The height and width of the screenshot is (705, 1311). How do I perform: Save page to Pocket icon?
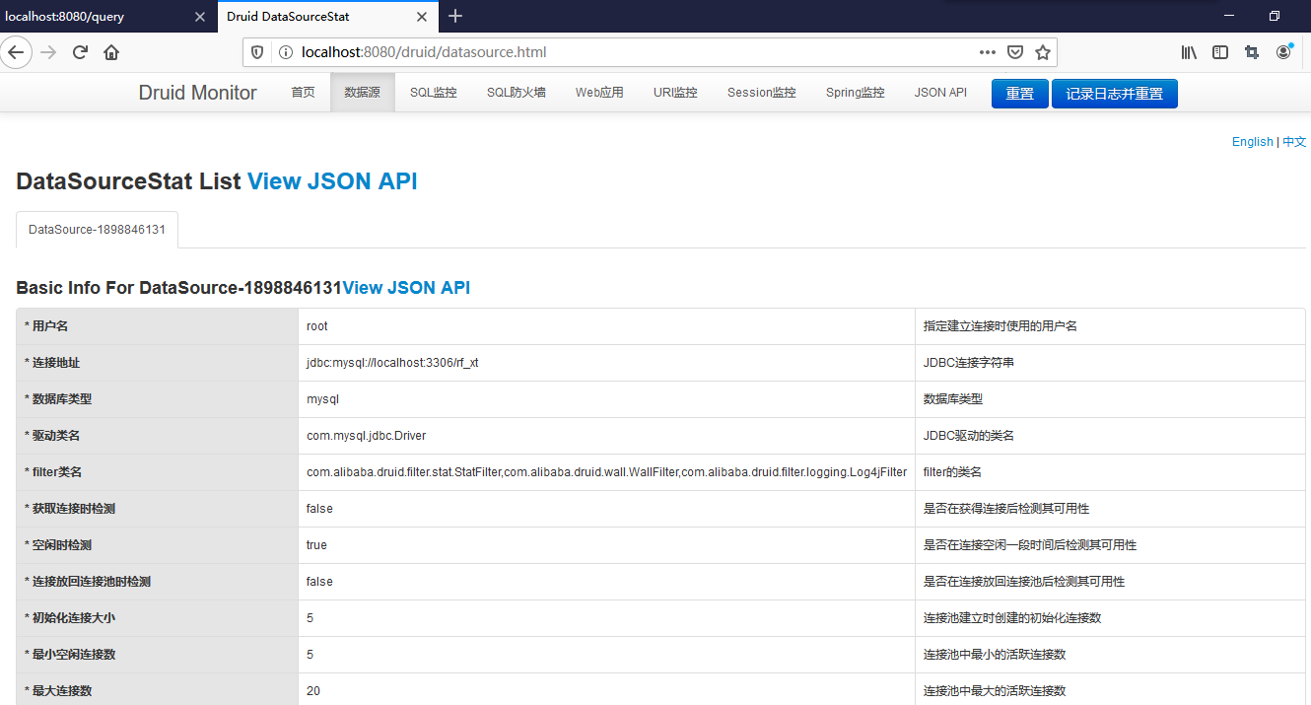(1014, 52)
